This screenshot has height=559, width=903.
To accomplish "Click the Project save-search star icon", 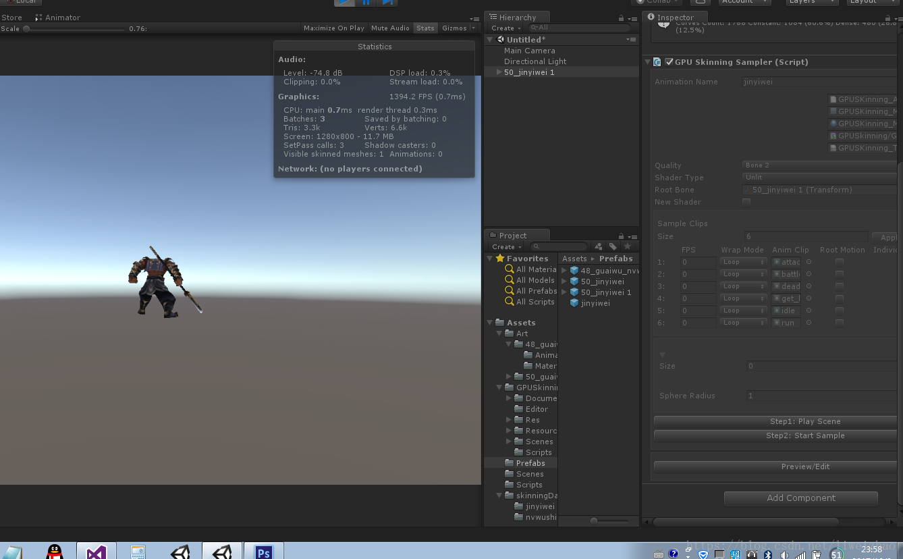I will [x=627, y=246].
